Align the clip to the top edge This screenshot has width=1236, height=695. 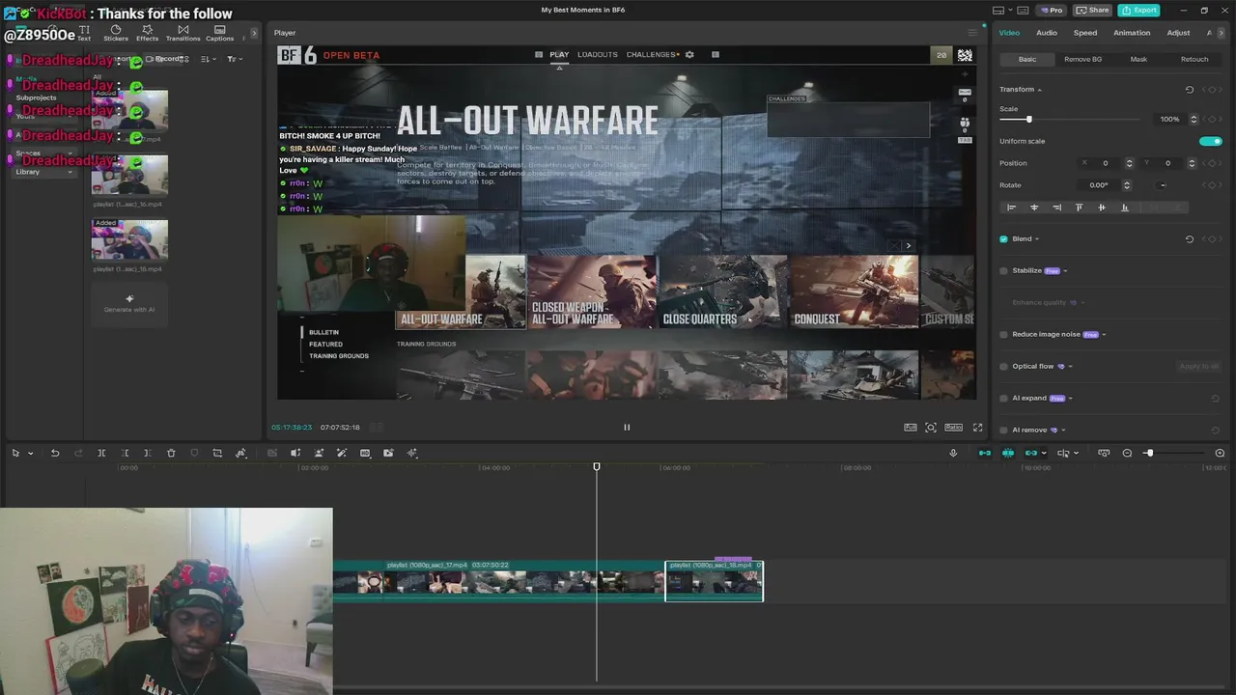(1079, 208)
